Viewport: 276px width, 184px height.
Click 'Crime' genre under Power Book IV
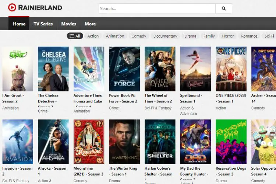coord(114,108)
